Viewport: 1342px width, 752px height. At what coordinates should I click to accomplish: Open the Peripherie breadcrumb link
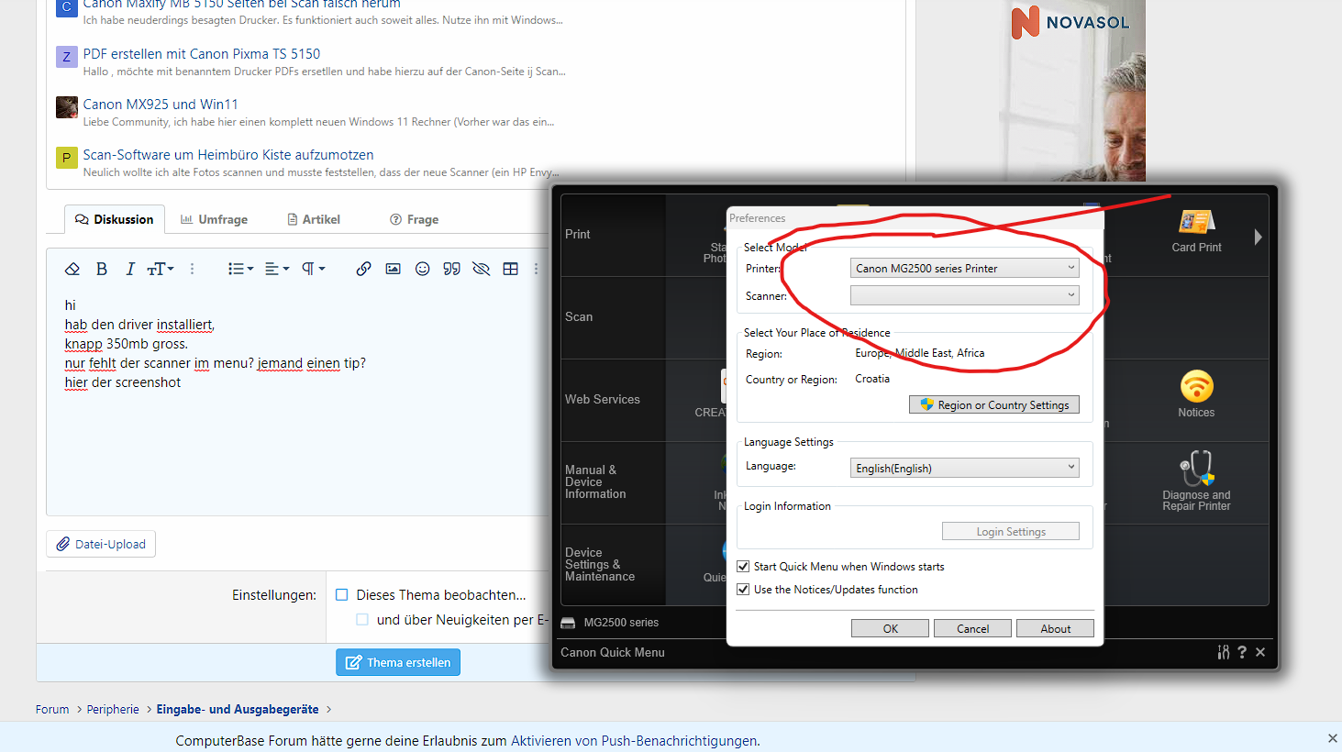pyautogui.click(x=113, y=709)
